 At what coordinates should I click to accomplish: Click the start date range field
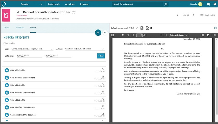[x=29, y=56]
